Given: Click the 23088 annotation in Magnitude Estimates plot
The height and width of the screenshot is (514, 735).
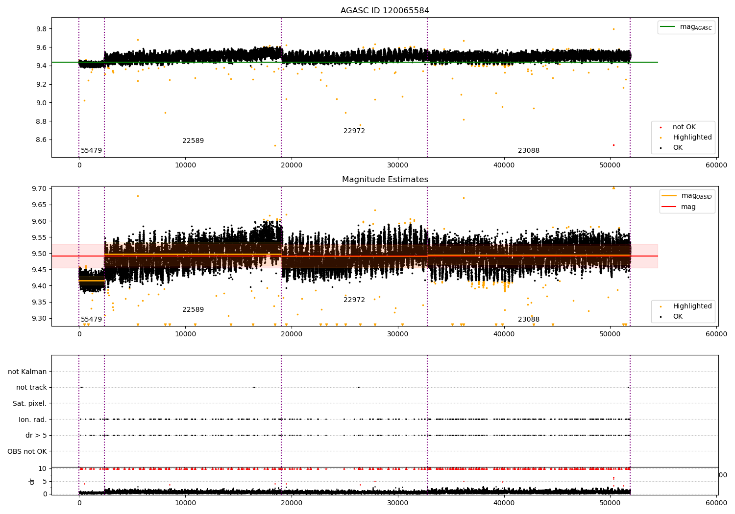Looking at the screenshot, I should (529, 320).
